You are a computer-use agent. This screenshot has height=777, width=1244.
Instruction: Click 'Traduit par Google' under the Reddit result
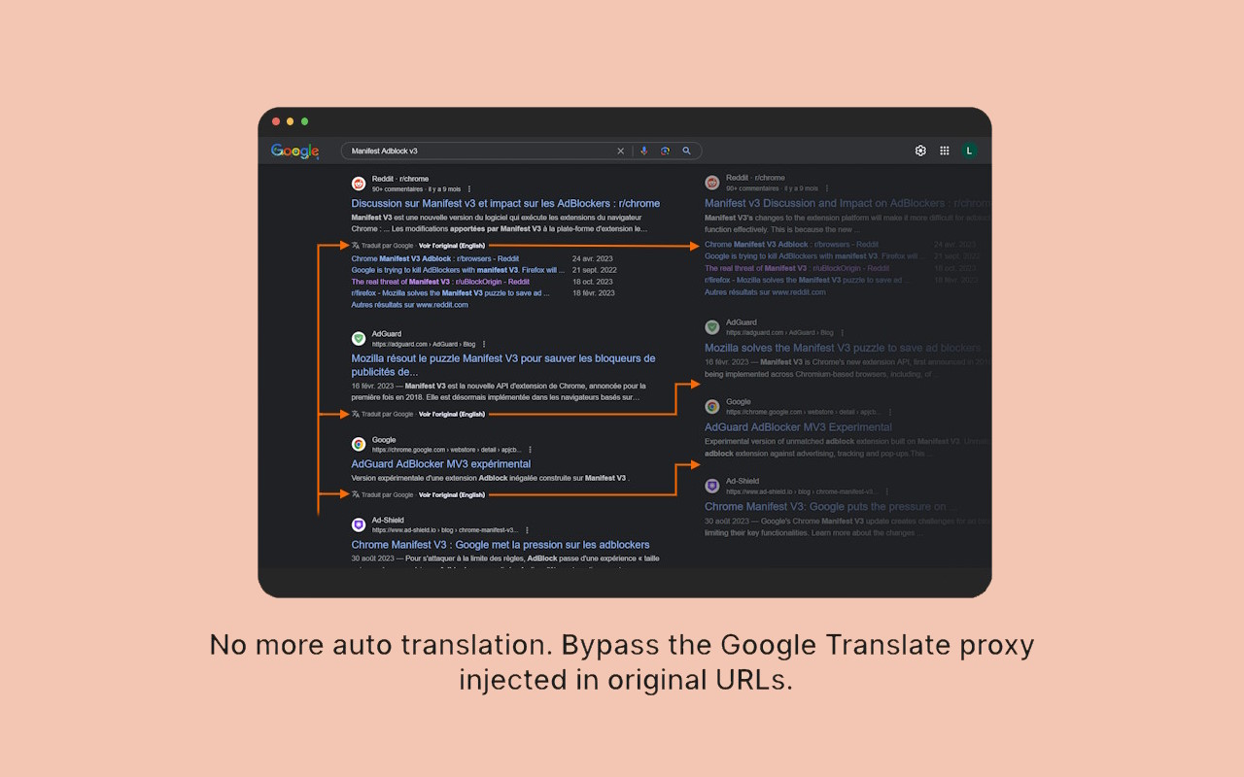tap(388, 246)
